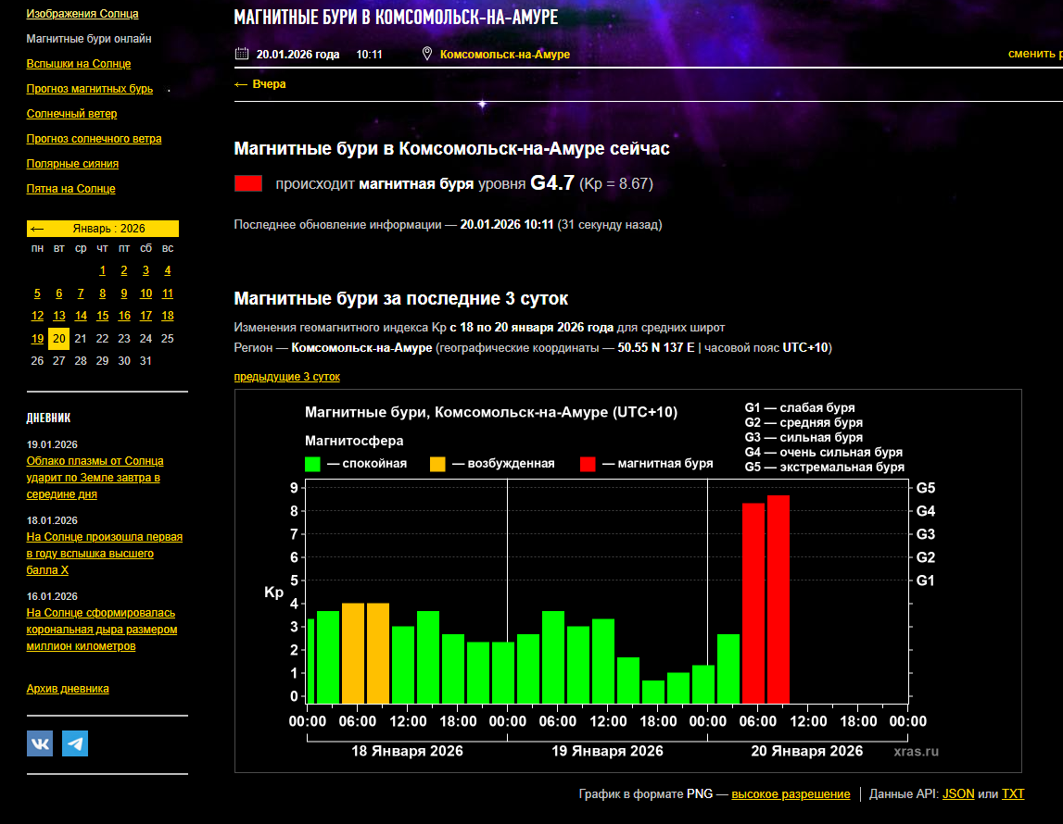Select January 13 in the calendar

click(58, 316)
